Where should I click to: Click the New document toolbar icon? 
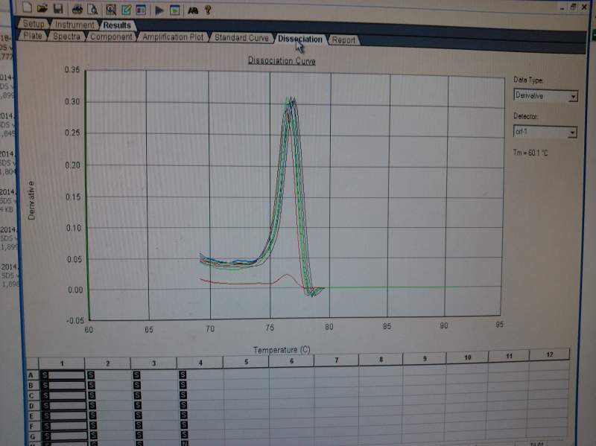28,7
